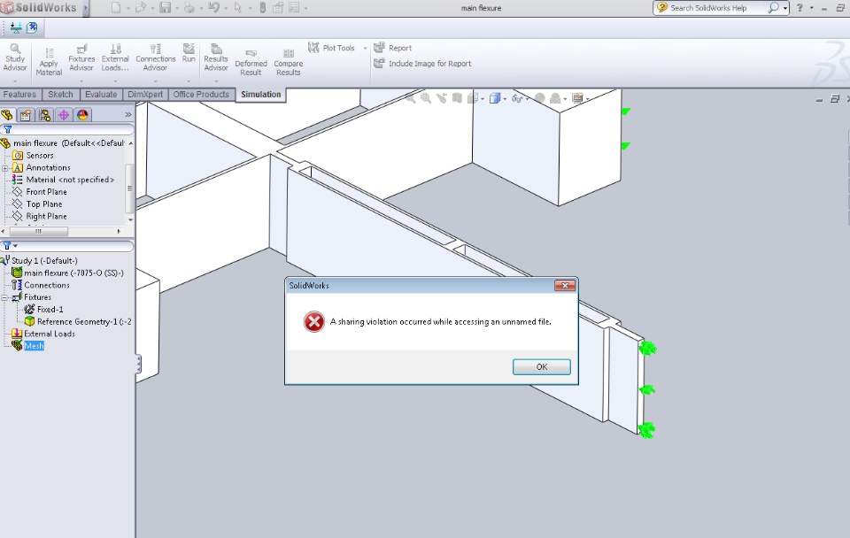Open the PropertyManager tab
850x538 pixels.
click(26, 115)
